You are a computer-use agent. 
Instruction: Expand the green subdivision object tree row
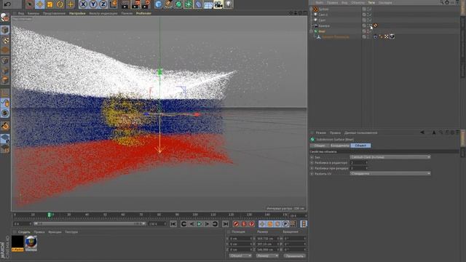311,31
